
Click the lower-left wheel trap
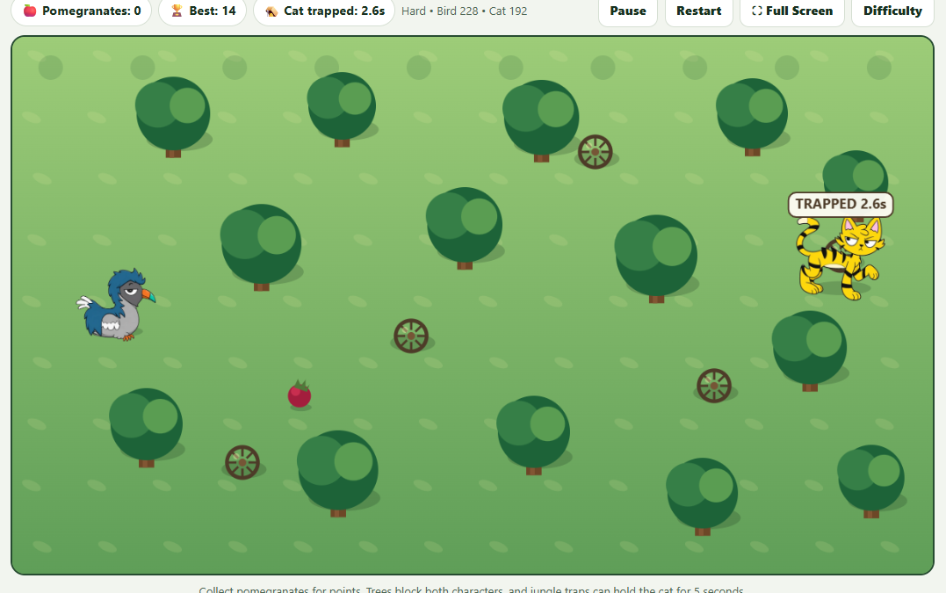click(x=242, y=462)
